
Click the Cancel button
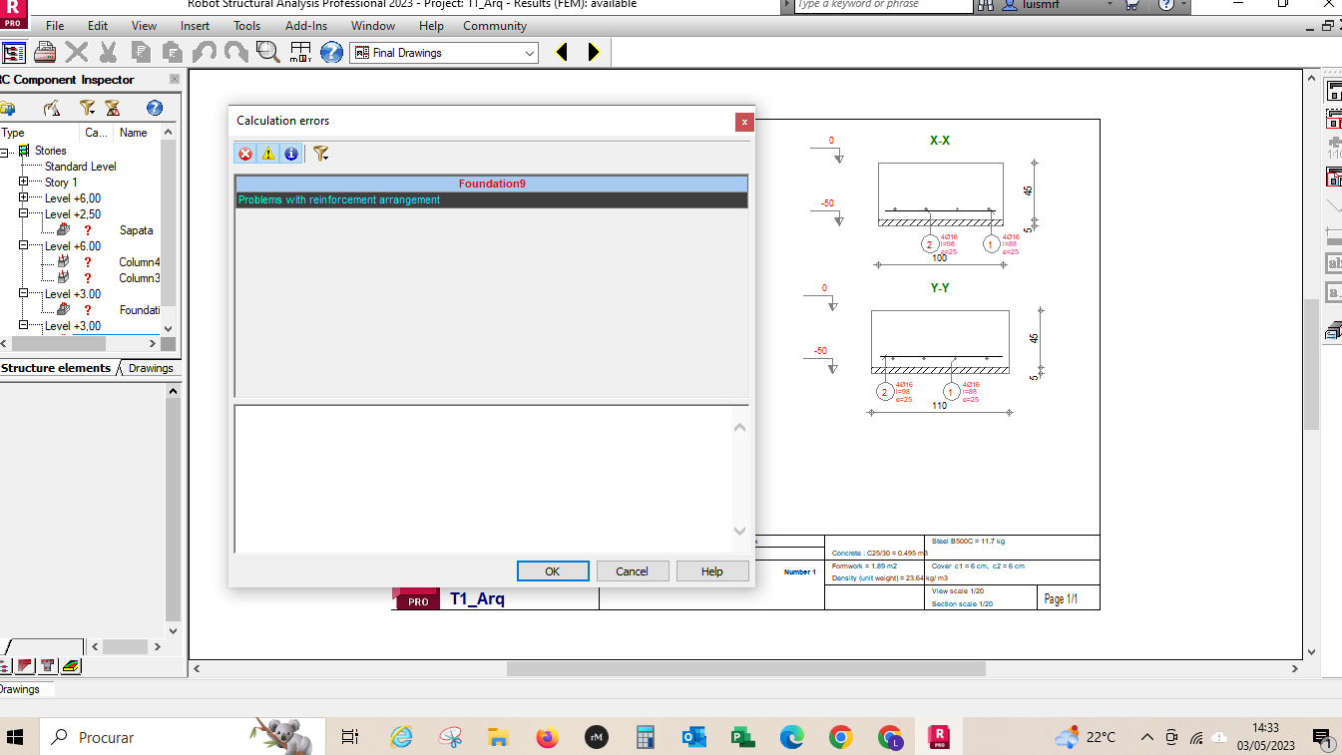click(632, 570)
